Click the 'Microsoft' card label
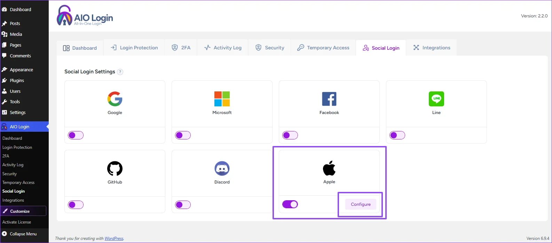This screenshot has width=552, height=243. (x=222, y=113)
